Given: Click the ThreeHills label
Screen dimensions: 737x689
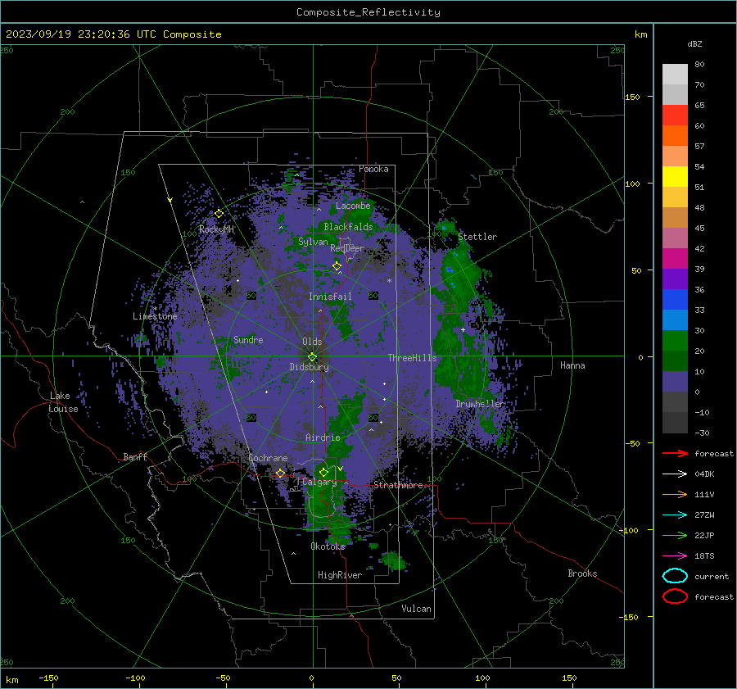Looking at the screenshot, I should coord(412,358).
